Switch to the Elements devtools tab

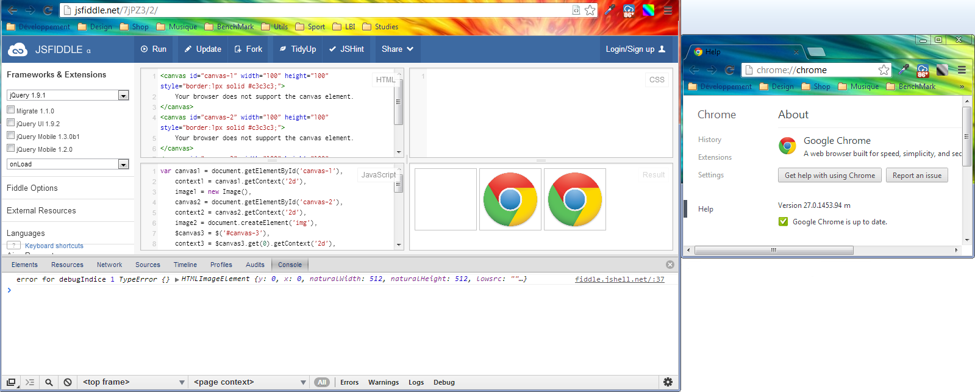[x=24, y=265]
